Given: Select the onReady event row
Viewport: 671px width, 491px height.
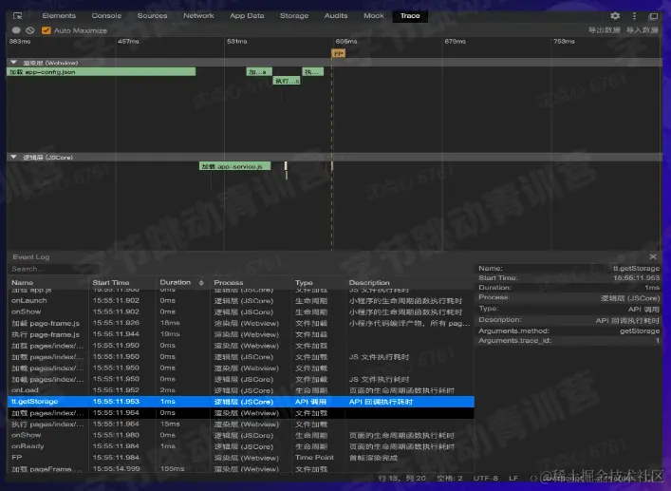Looking at the screenshot, I should click(x=240, y=446).
